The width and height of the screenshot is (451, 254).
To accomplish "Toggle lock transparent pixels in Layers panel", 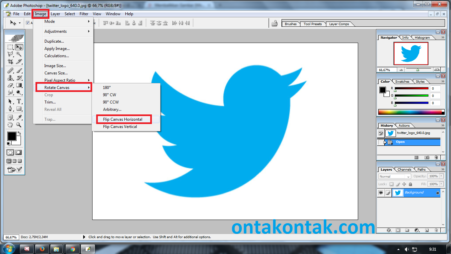I will point(391,184).
